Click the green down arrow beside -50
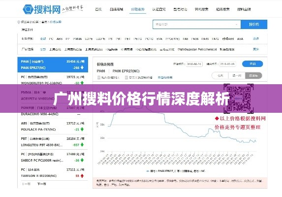 (x=82, y=83)
